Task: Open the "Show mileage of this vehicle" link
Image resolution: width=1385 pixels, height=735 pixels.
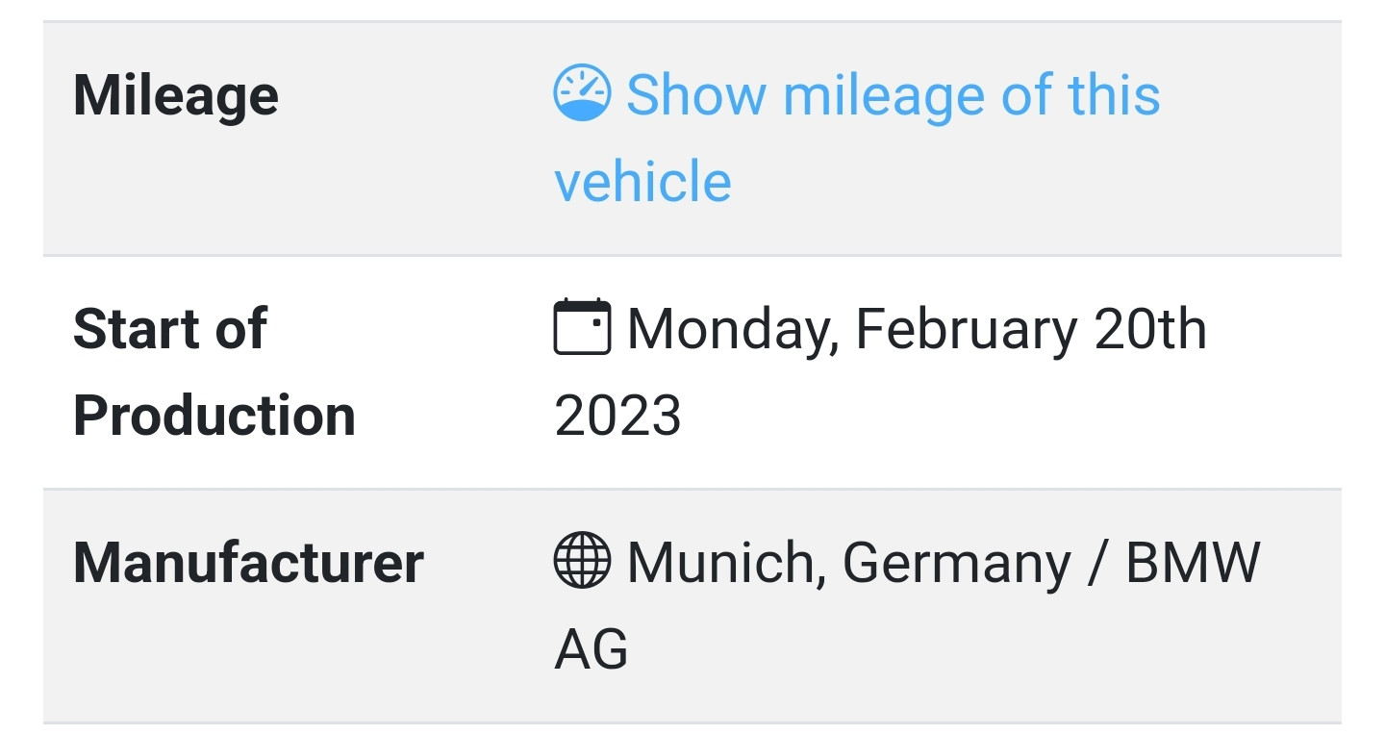Action: coord(893,95)
